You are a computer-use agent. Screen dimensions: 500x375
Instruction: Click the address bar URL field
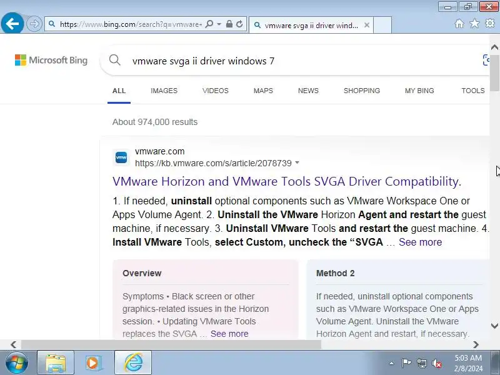tap(131, 24)
